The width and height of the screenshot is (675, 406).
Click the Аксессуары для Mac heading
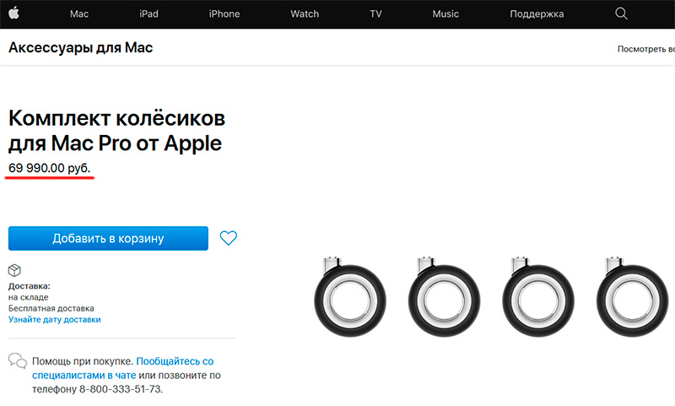point(80,48)
